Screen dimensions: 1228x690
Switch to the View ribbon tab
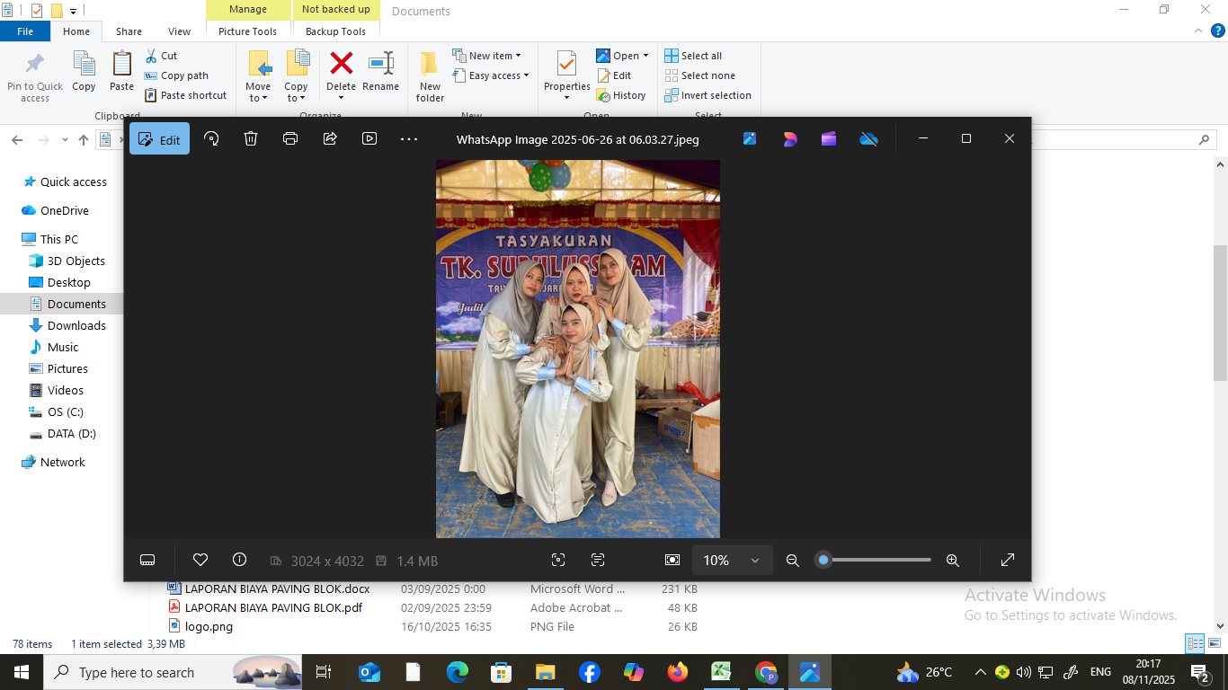(x=179, y=31)
